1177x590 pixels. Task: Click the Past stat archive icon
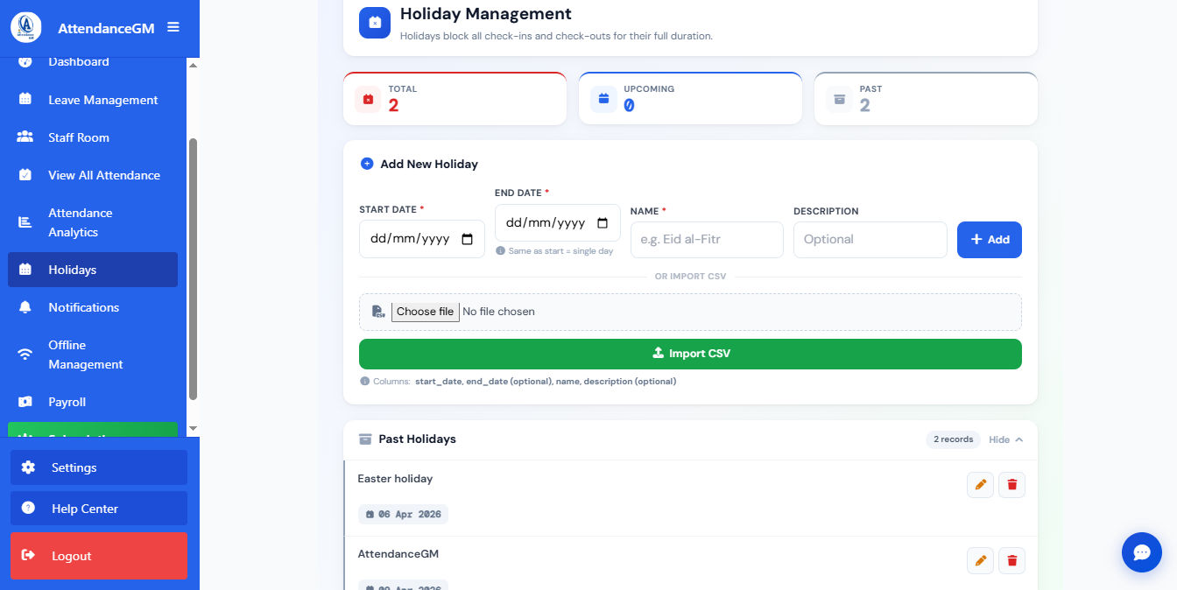[x=839, y=99]
